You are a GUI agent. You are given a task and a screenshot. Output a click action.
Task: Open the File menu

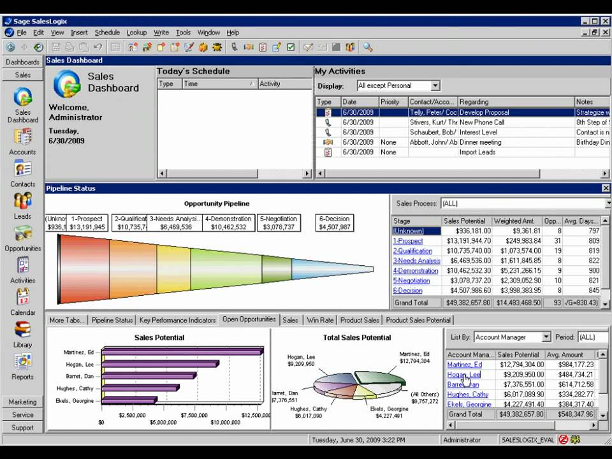pyautogui.click(x=22, y=33)
